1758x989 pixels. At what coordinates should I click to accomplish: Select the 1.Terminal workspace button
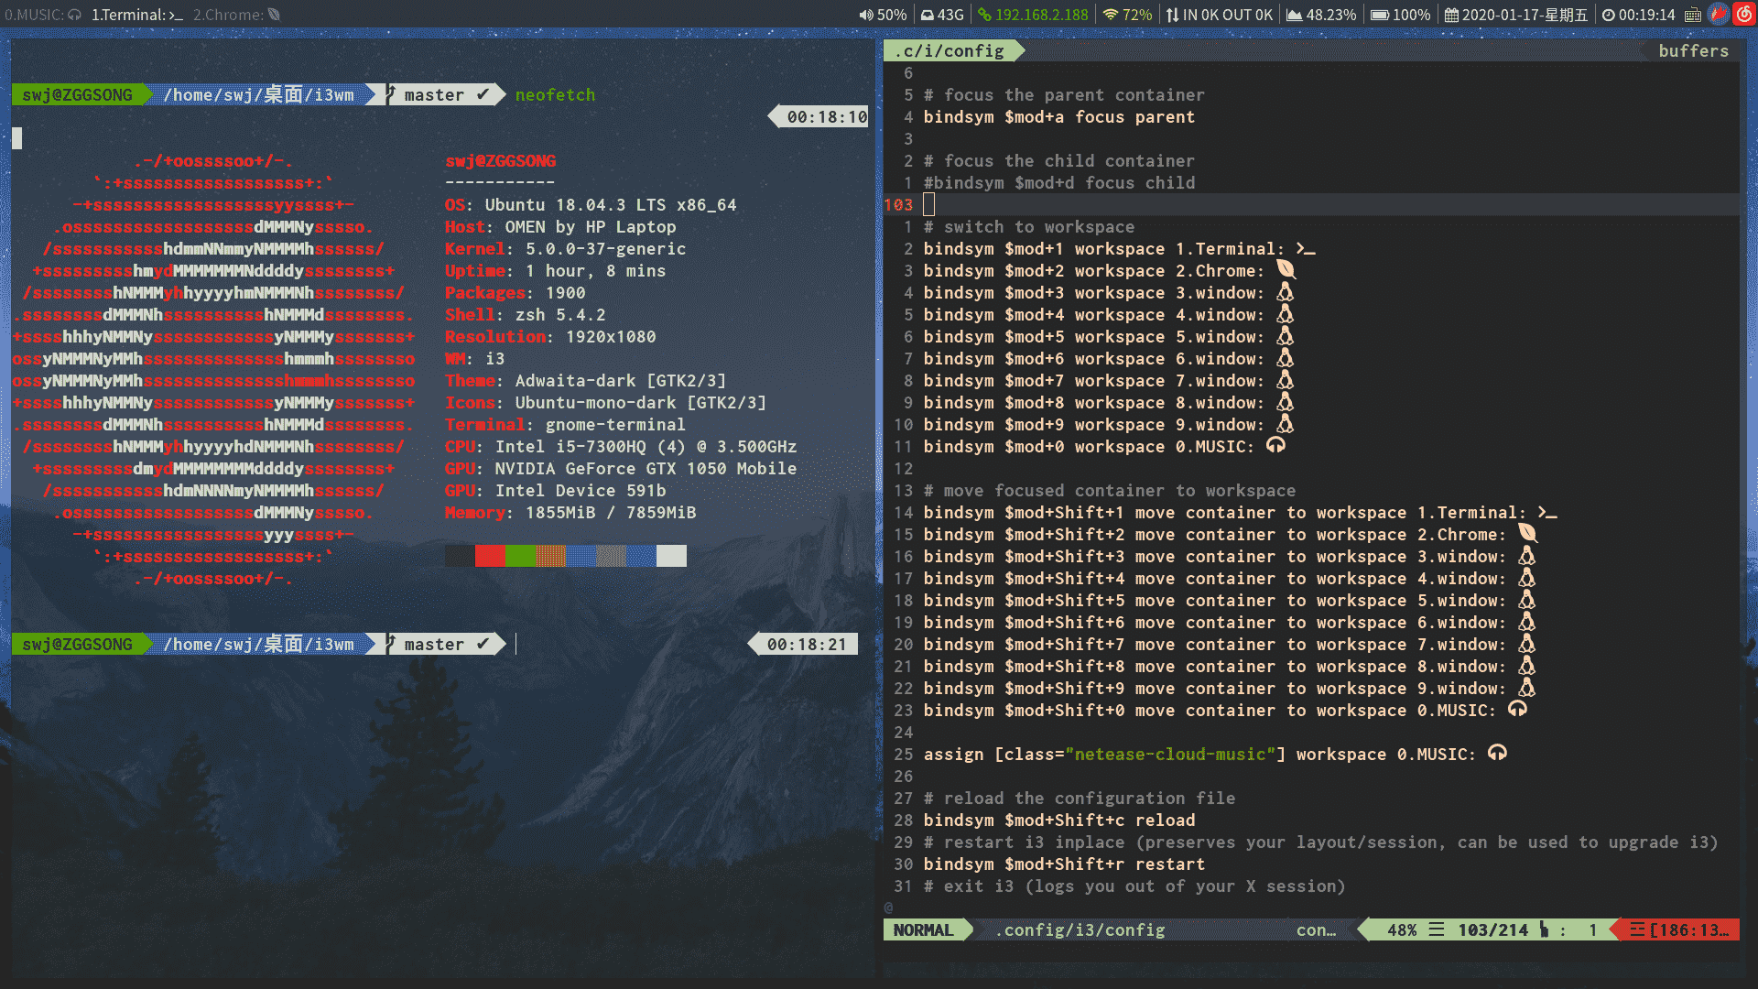click(136, 15)
